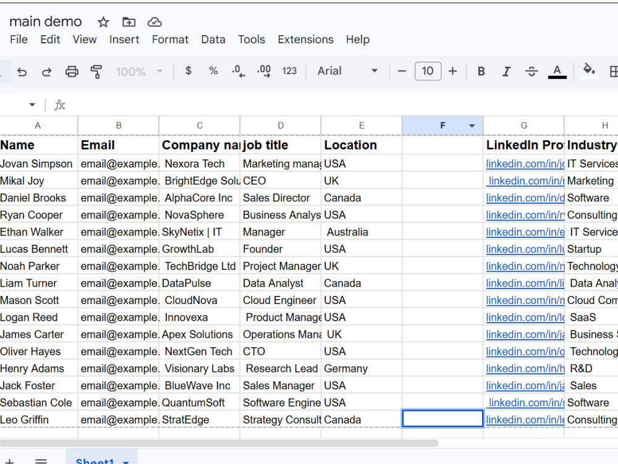Open more number formats 123
The width and height of the screenshot is (618, 464).
click(x=289, y=71)
